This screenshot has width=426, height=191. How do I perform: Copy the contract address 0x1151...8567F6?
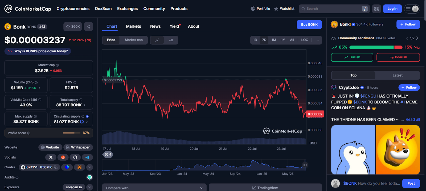[x=56, y=167]
